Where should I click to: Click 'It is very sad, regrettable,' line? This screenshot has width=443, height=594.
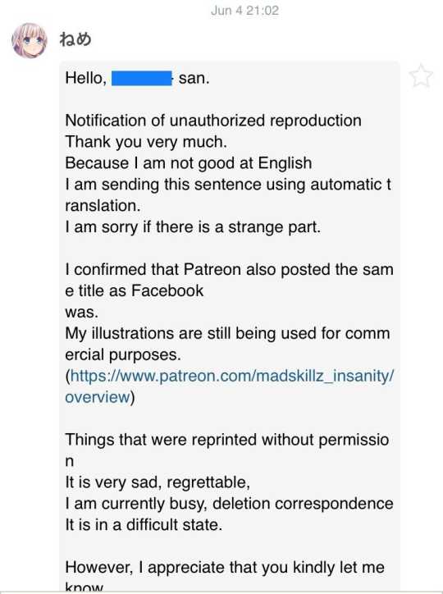pyautogui.click(x=158, y=482)
